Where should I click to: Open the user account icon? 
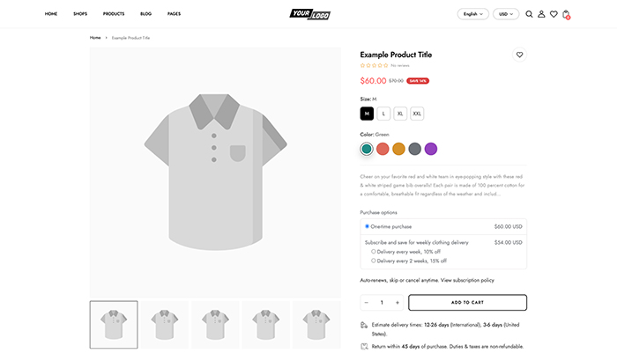click(541, 14)
